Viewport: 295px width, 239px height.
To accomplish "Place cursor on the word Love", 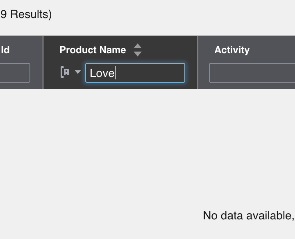I will 102,73.
